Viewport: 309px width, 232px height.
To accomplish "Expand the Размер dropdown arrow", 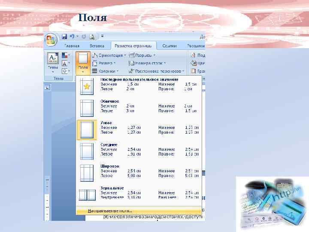I will [115, 63].
